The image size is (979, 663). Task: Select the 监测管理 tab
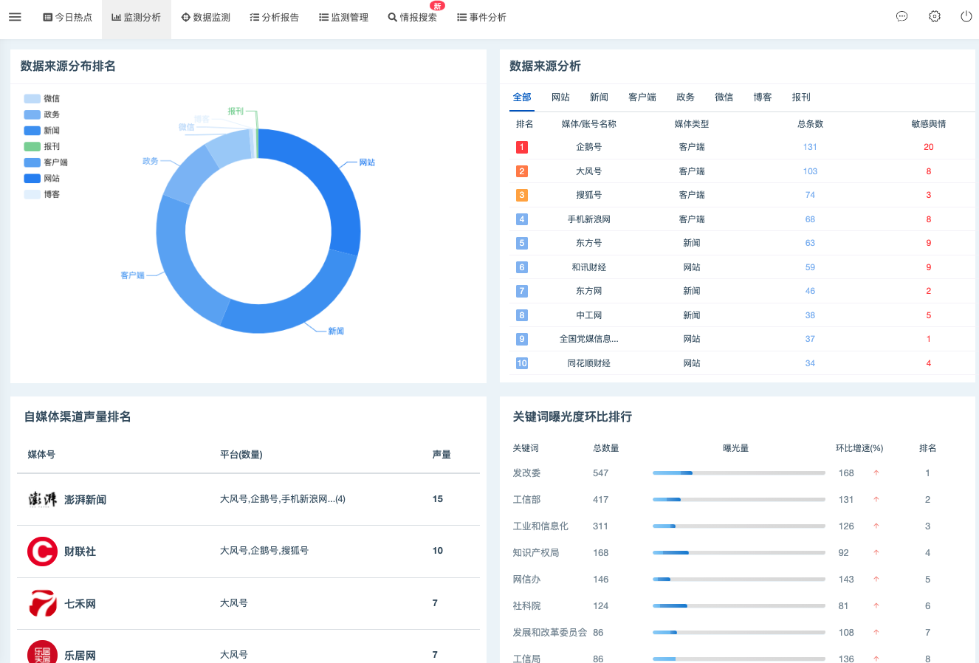pos(343,17)
